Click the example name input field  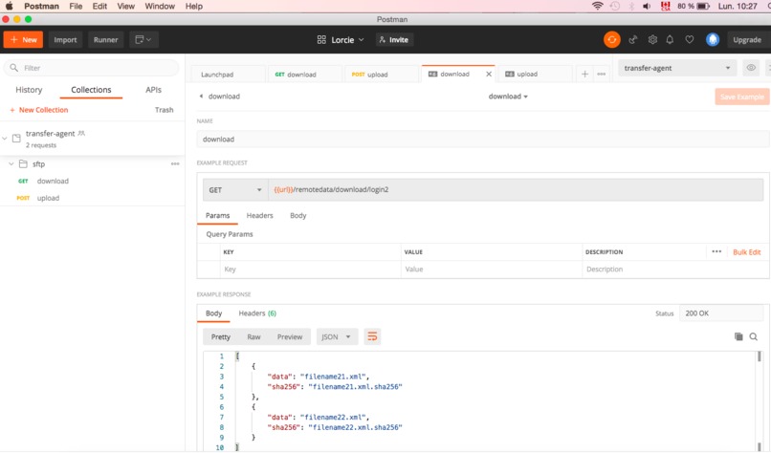(482, 139)
